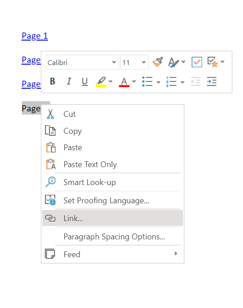
Task: Apply italic formatting to the selection
Action: tap(69, 81)
